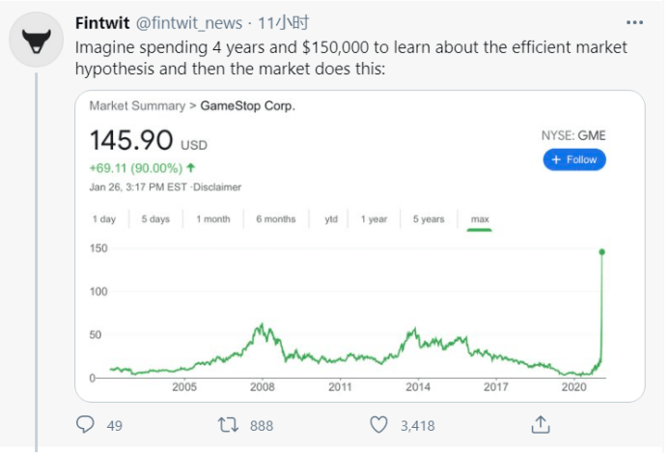Click the share upload icon

541,424
